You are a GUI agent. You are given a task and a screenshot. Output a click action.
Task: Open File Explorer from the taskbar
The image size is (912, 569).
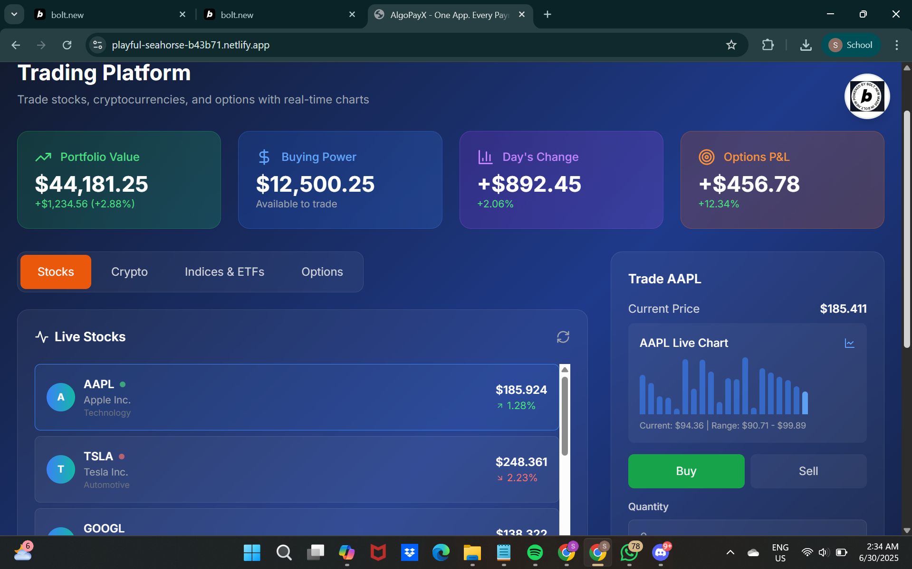click(472, 552)
